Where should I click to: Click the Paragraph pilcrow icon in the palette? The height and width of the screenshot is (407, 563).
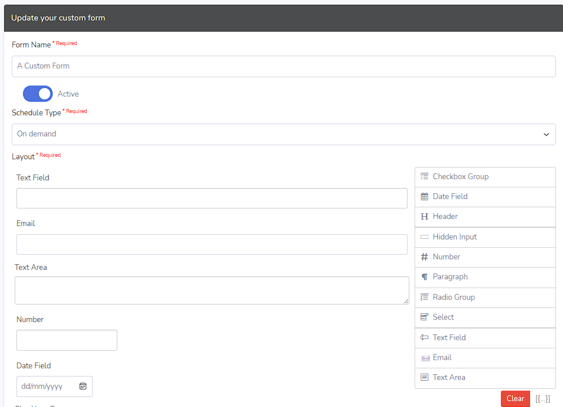click(x=425, y=277)
